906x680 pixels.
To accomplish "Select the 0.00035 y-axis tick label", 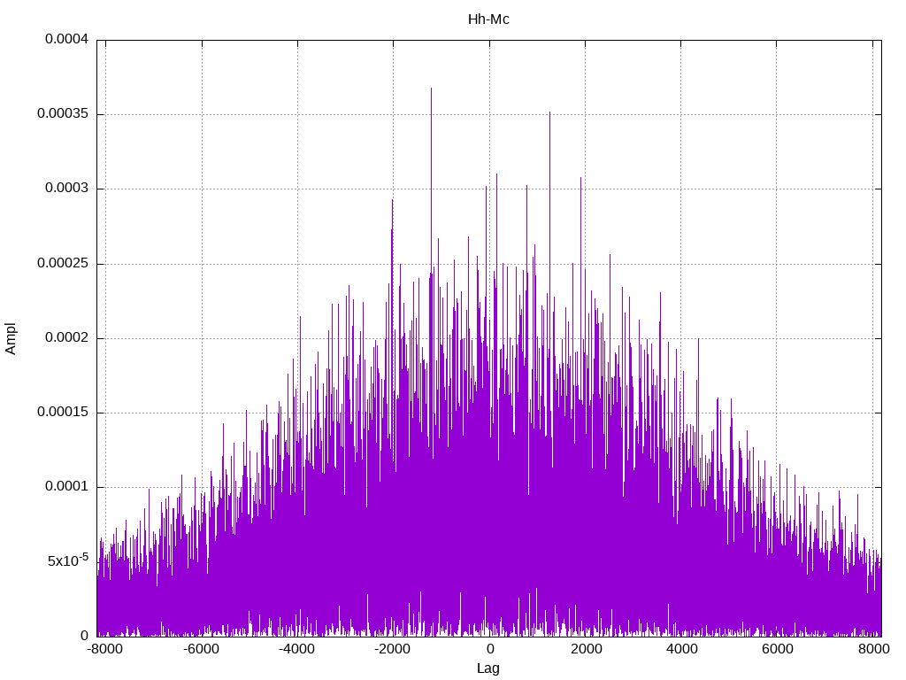I will tap(64, 114).
